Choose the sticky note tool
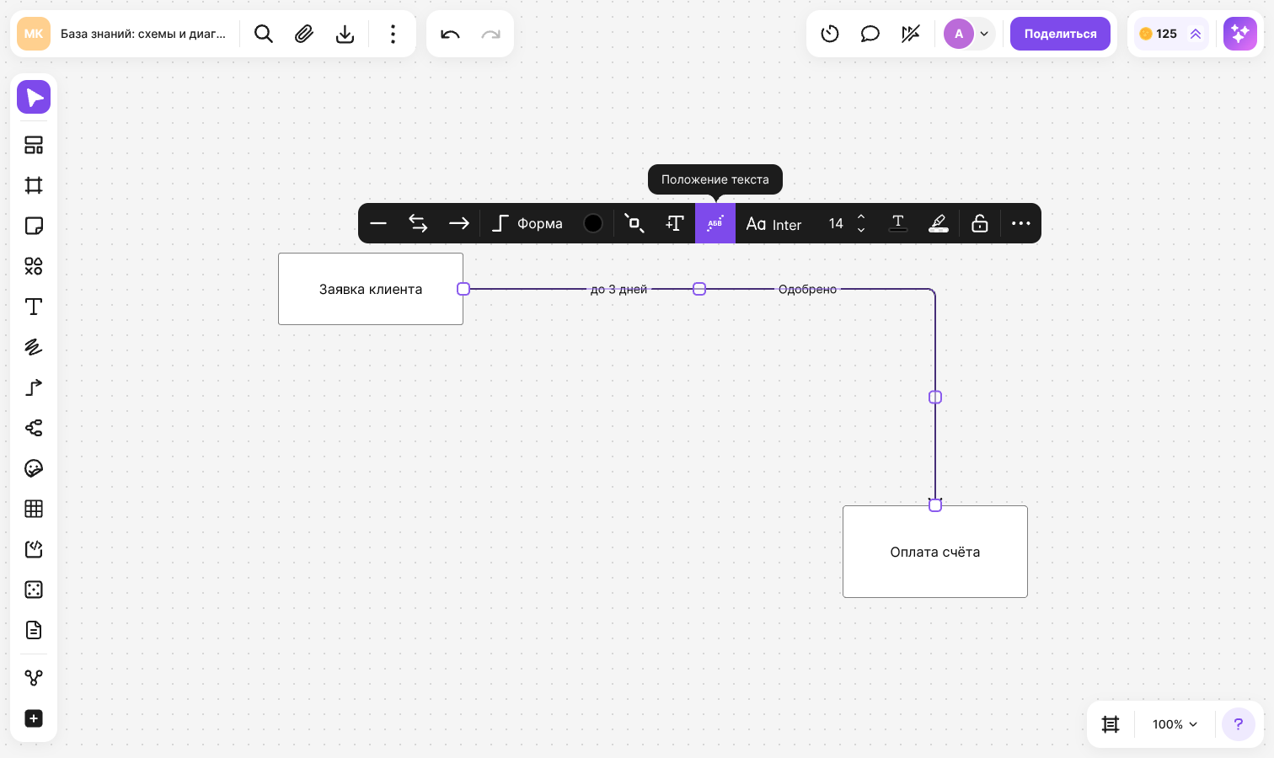The image size is (1274, 758). (x=34, y=226)
